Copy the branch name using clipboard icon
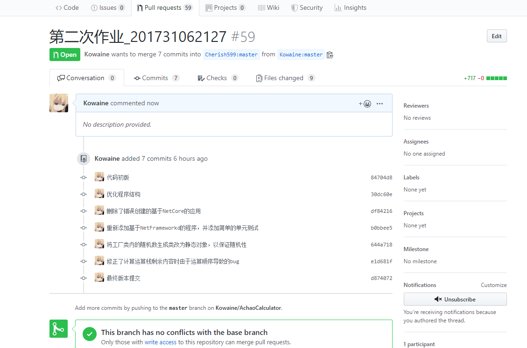Screen dimensions: 527x348 [330, 55]
